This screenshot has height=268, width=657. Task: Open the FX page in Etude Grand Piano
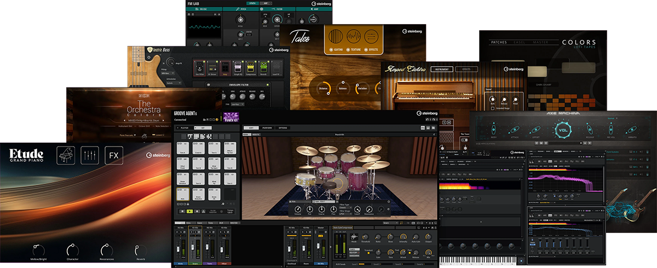114,155
